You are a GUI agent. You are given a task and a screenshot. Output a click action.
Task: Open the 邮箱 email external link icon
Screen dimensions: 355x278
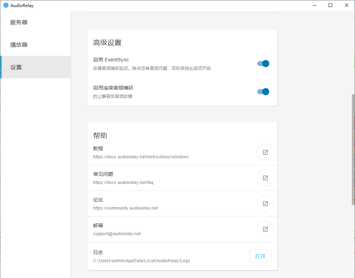coord(265,229)
